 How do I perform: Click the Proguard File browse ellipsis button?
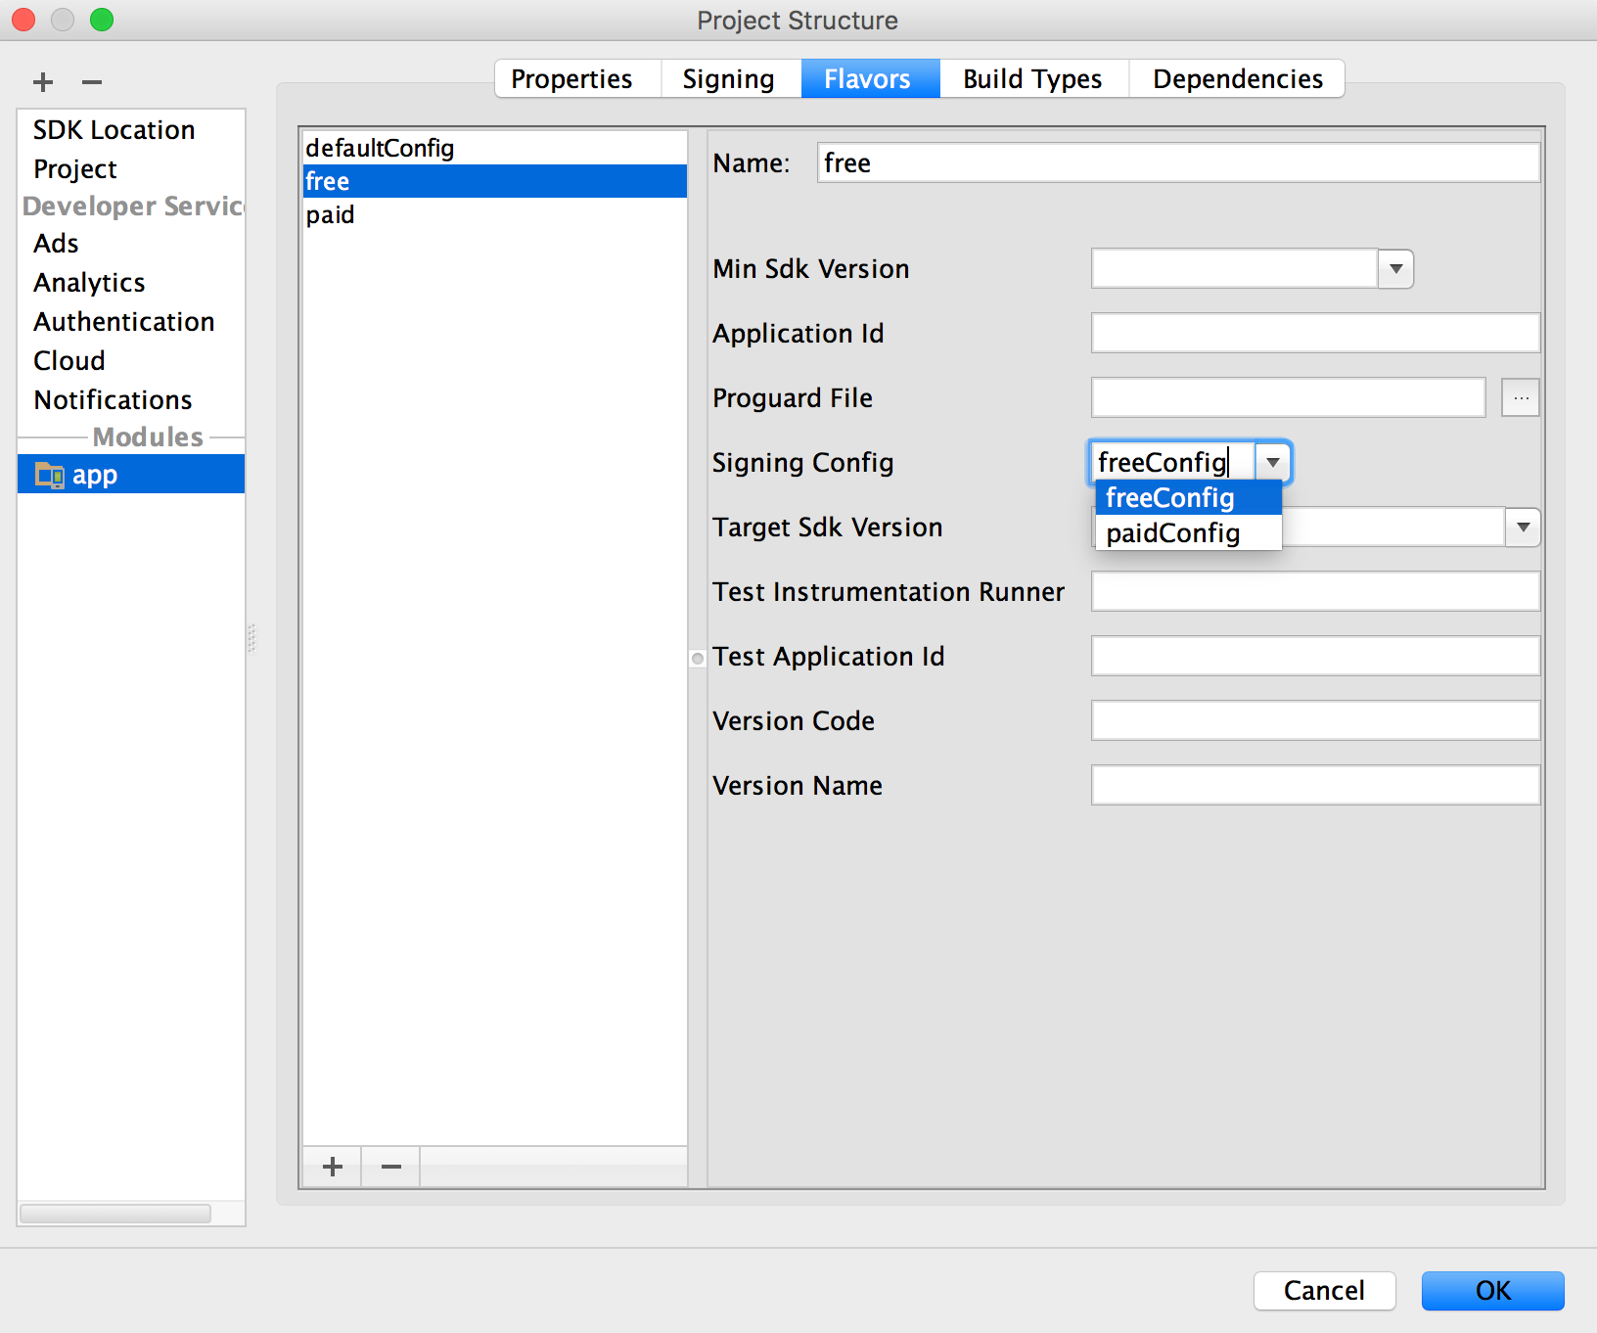pyautogui.click(x=1520, y=398)
